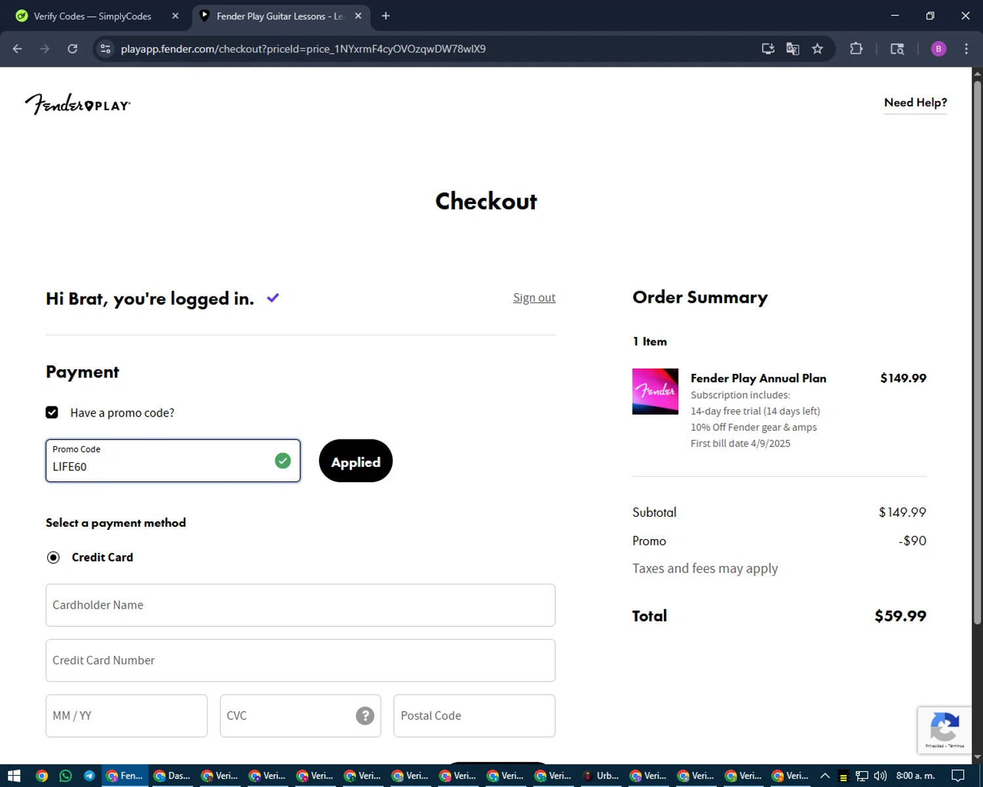
Task: Click 14-day free trial text
Action: [756, 411]
